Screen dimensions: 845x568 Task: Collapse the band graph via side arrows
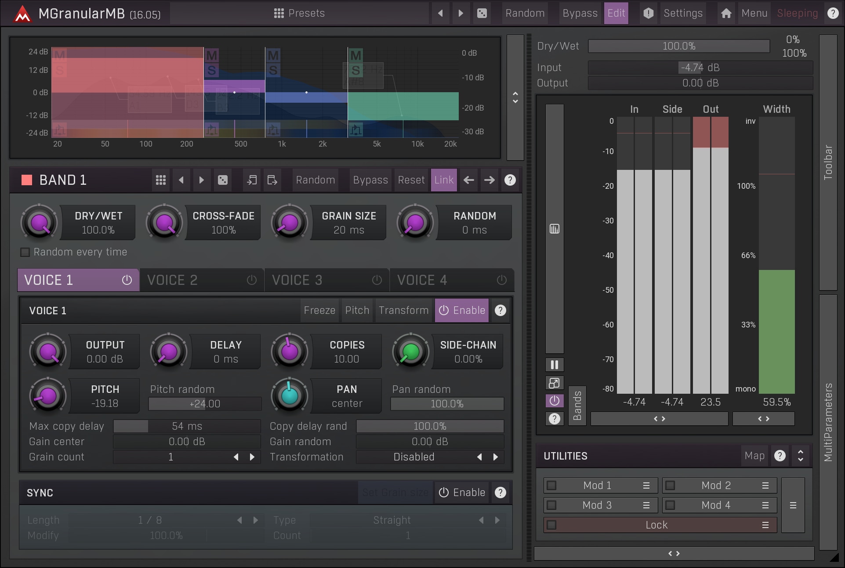[515, 97]
